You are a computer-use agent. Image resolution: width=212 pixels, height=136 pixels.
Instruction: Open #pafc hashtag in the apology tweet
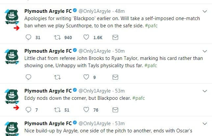(151, 25)
